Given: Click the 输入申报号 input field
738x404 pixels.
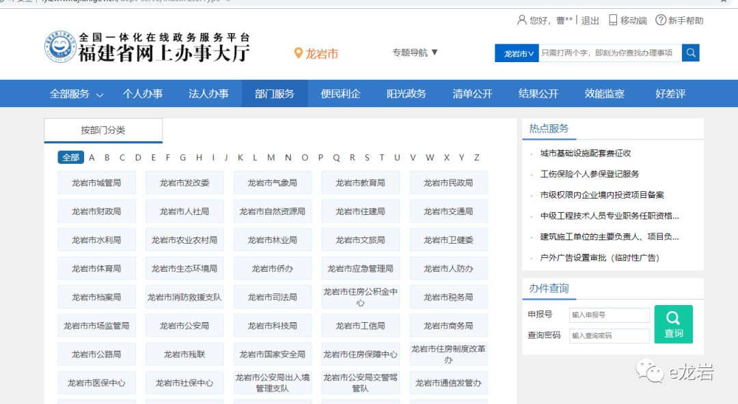Looking at the screenshot, I should pos(609,315).
